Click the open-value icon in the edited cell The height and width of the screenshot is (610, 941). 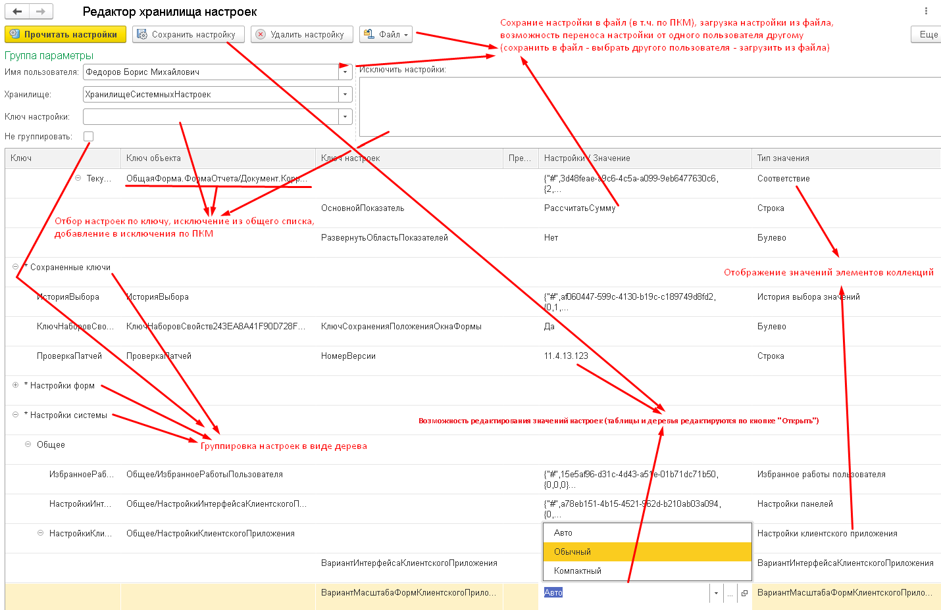pyautogui.click(x=744, y=593)
